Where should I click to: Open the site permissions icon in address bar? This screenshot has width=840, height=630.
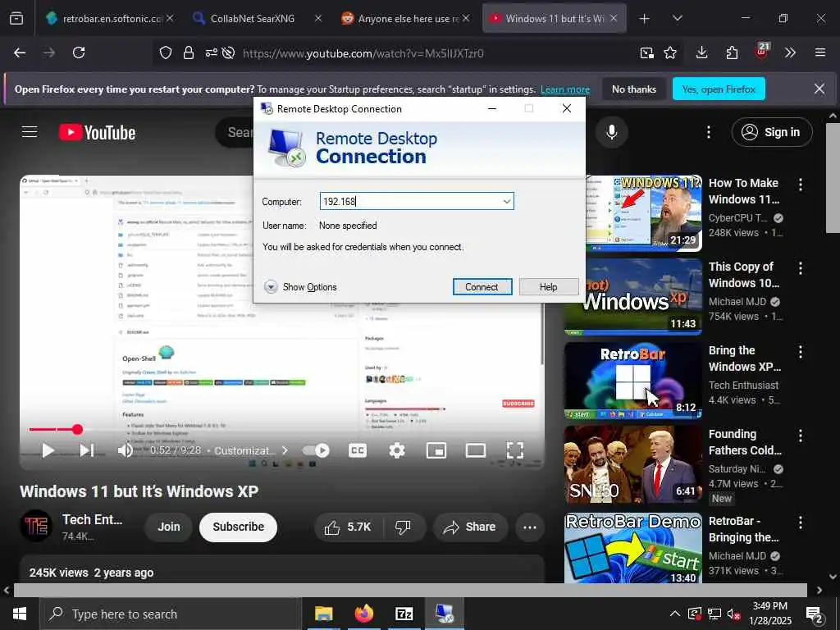click(211, 52)
